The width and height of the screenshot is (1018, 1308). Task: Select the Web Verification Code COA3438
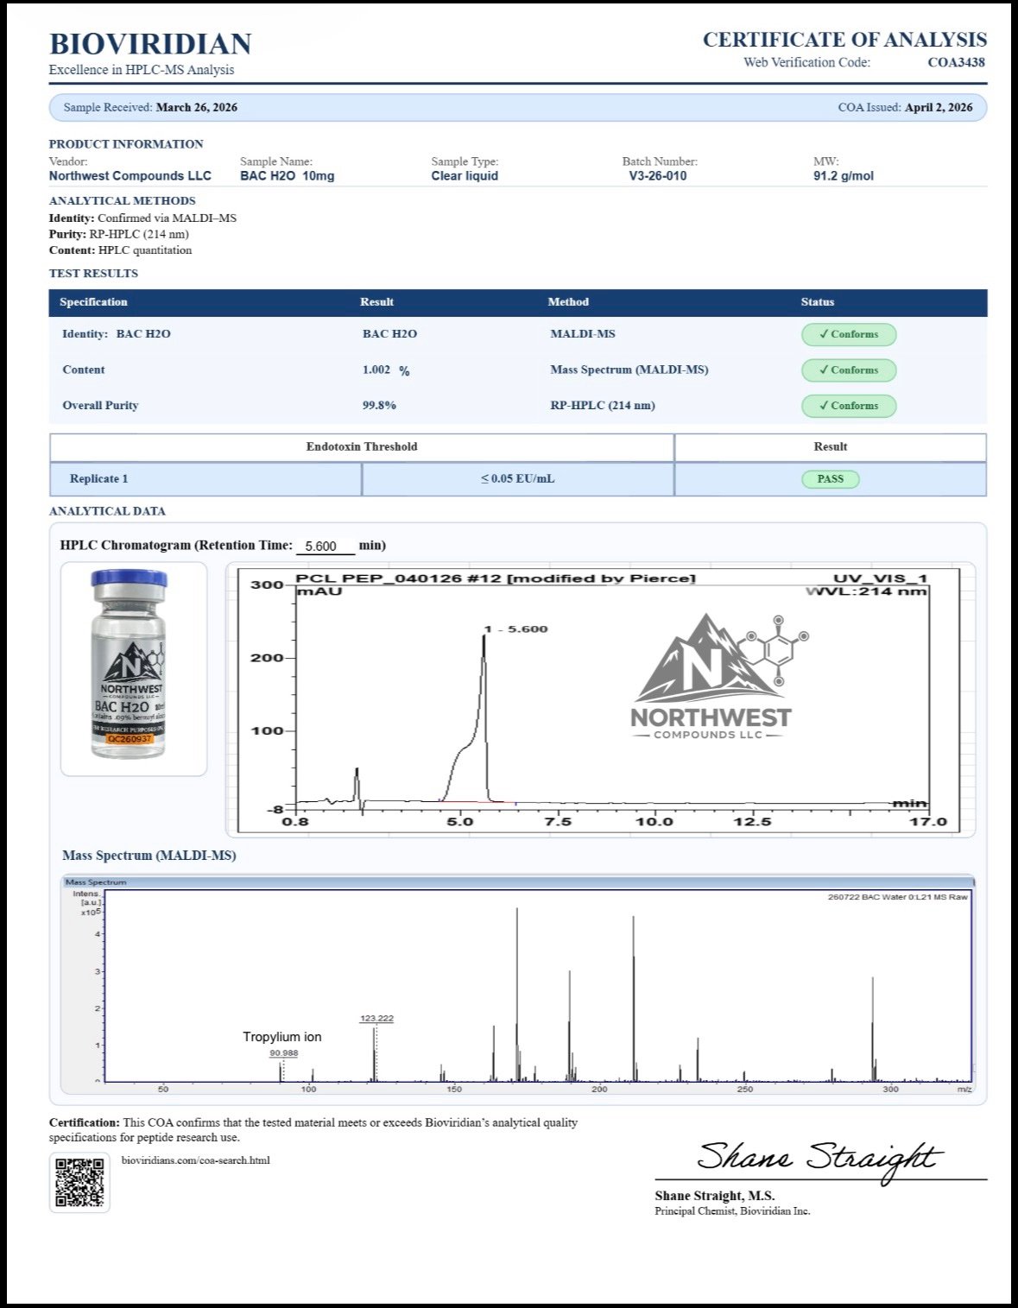point(956,62)
